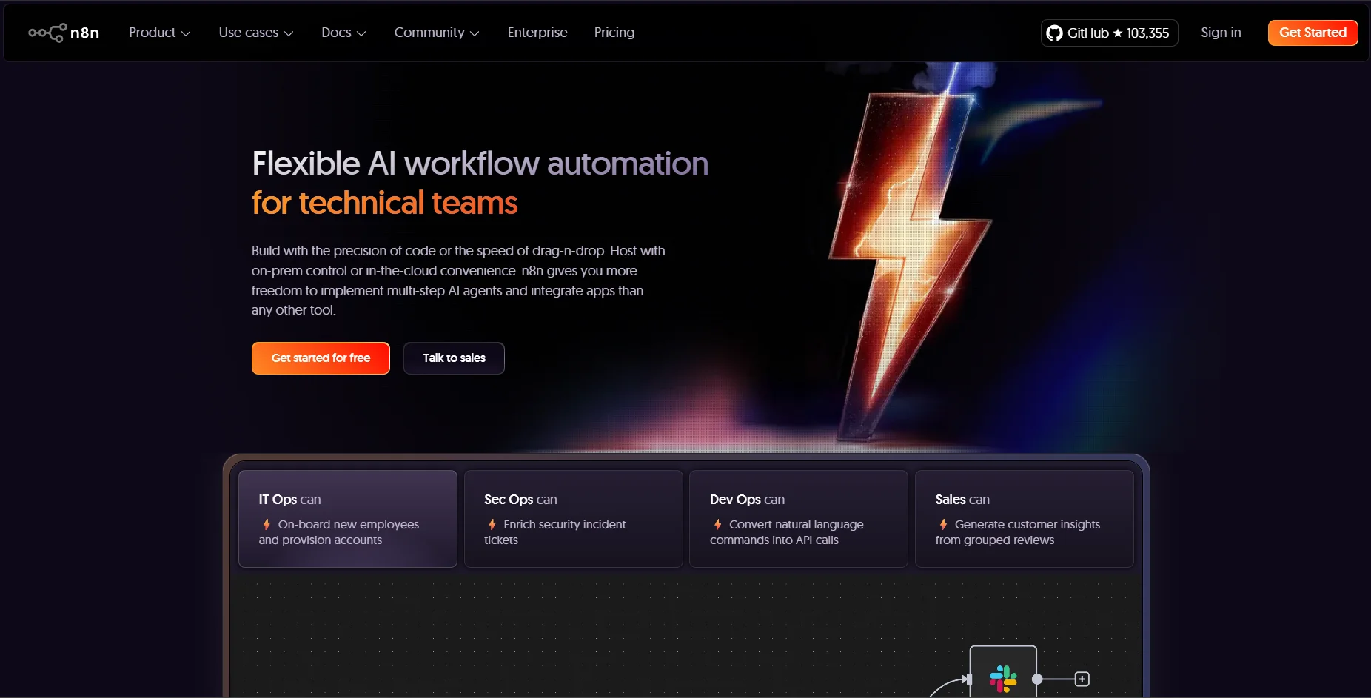Click the 'Flexible AI workflow automation' headline
Screen dimensions: 1371x698
[480, 164]
